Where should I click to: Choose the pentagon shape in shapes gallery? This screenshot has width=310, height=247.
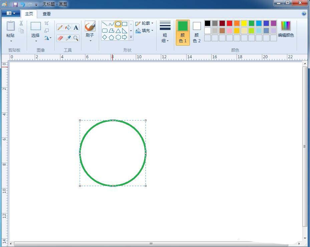(x=111, y=37)
